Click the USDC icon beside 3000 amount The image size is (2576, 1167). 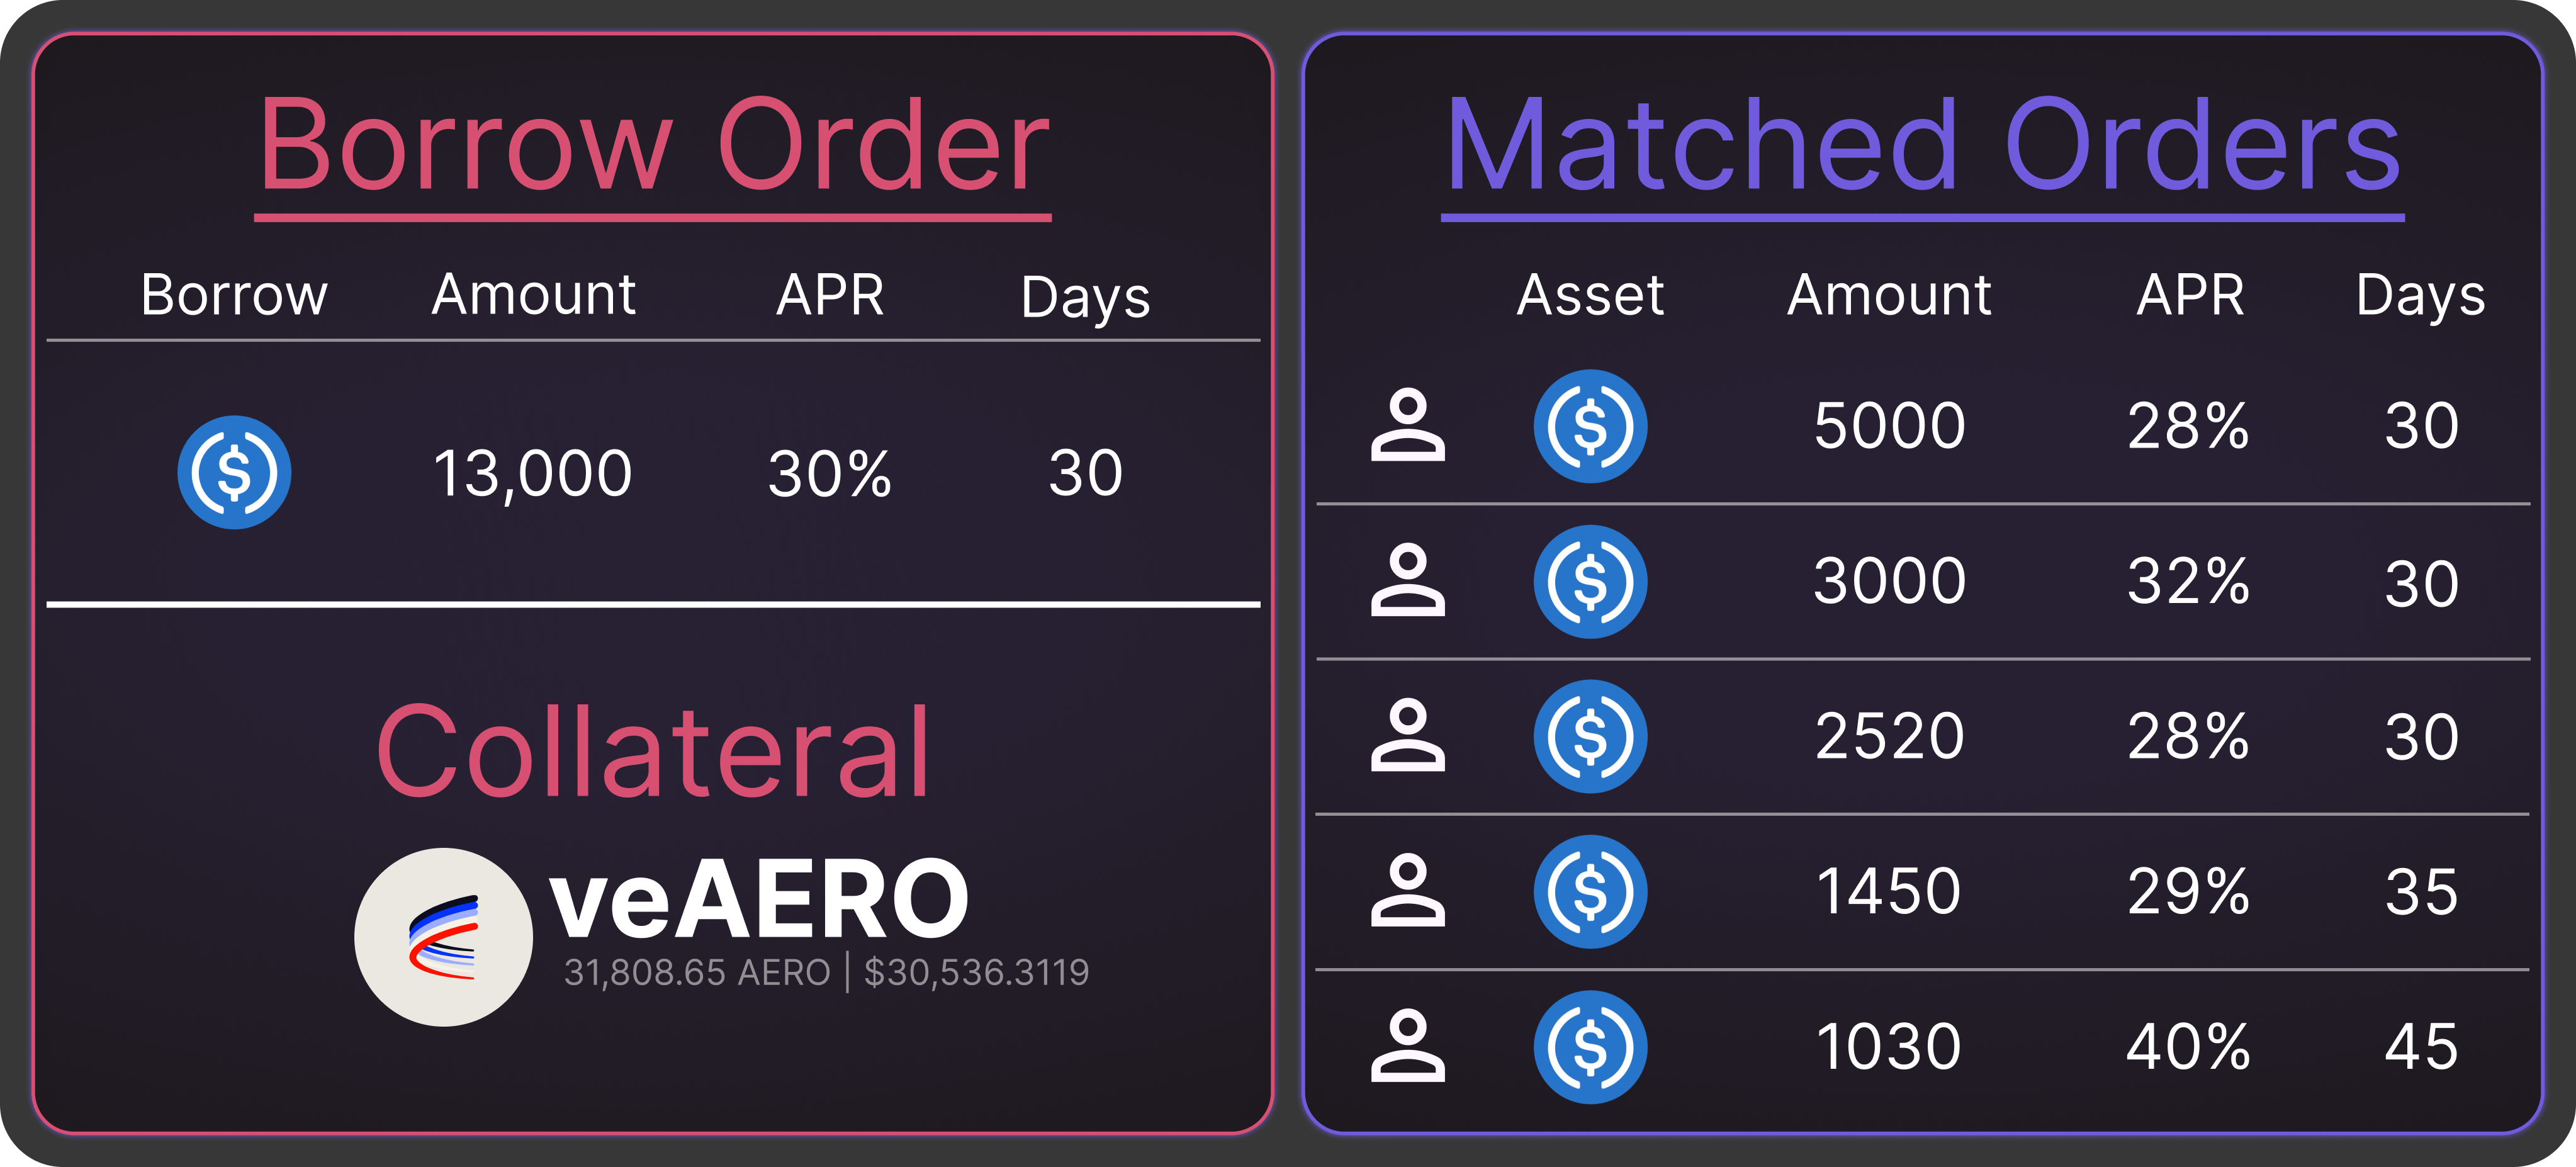(1590, 581)
